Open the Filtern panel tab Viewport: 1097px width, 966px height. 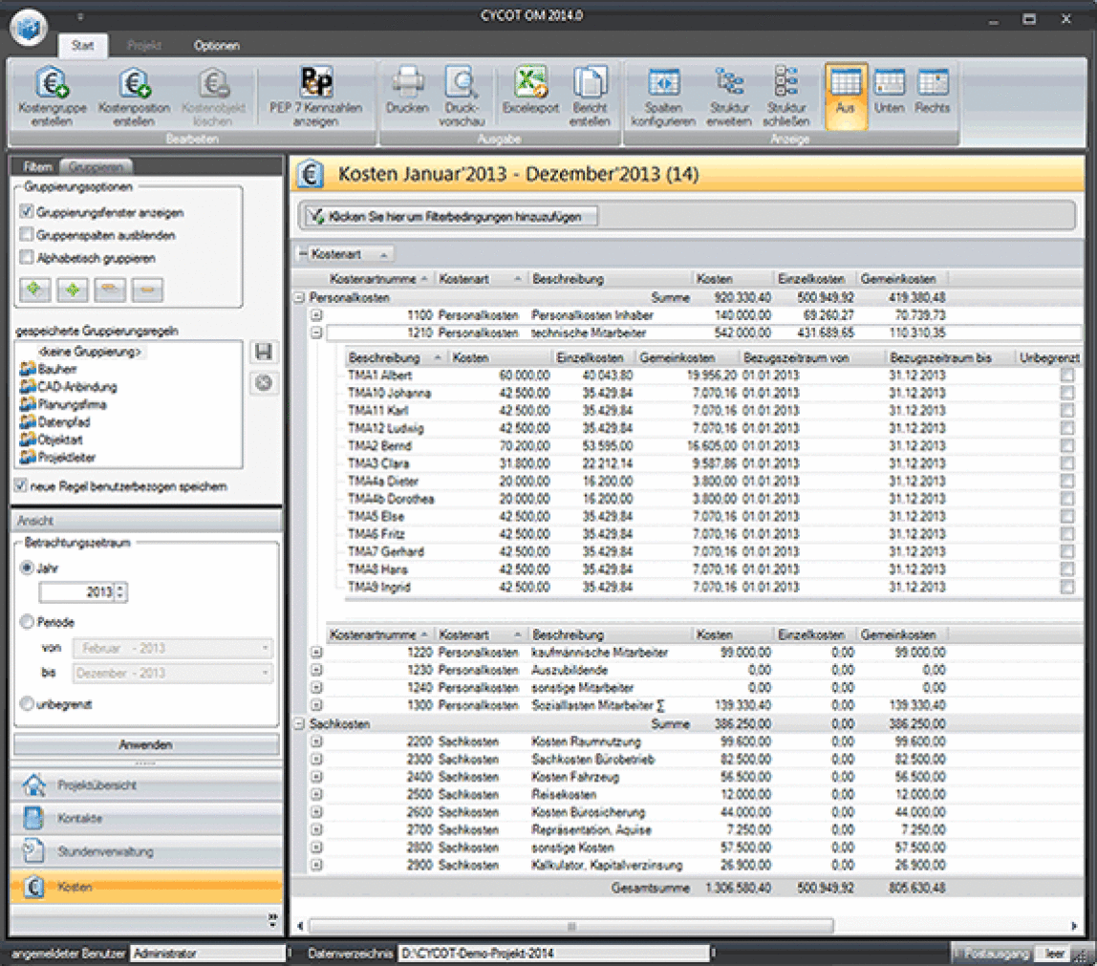pos(37,166)
